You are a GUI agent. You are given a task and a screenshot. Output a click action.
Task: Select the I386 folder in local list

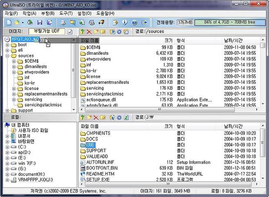(87, 145)
